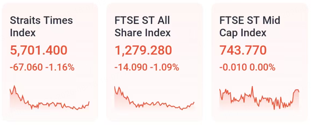This screenshot has width=311, height=131.
Task: Click the end point of Mid Cap sparkline
Action: [x=299, y=92]
